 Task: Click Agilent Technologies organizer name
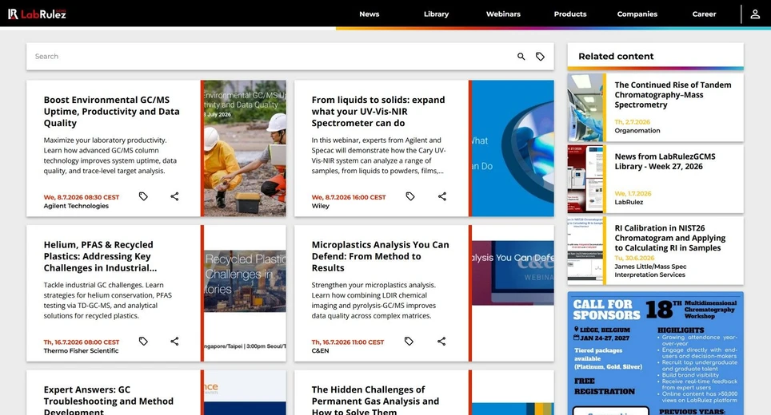(76, 206)
